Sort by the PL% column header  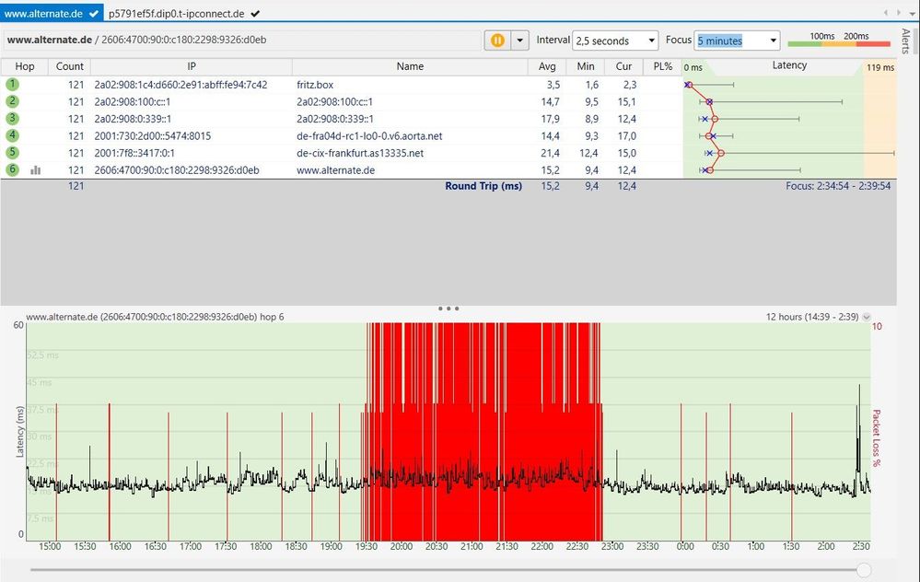(x=662, y=66)
